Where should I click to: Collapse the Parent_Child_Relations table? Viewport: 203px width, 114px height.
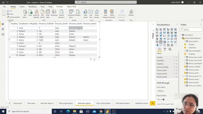pyautogui.click(x=181, y=38)
